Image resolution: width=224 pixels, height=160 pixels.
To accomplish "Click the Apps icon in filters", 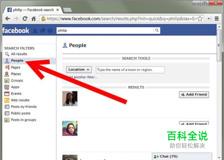I will click(x=7, y=87).
